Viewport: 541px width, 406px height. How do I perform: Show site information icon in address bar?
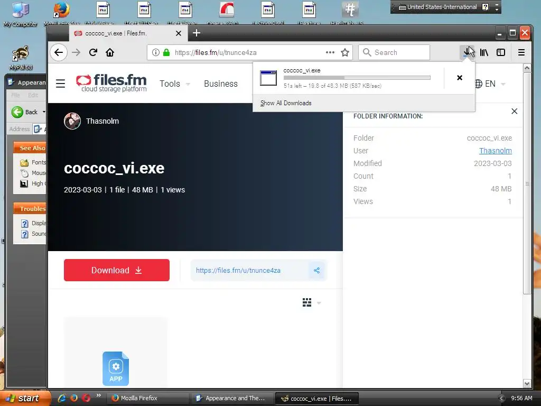pos(156,52)
